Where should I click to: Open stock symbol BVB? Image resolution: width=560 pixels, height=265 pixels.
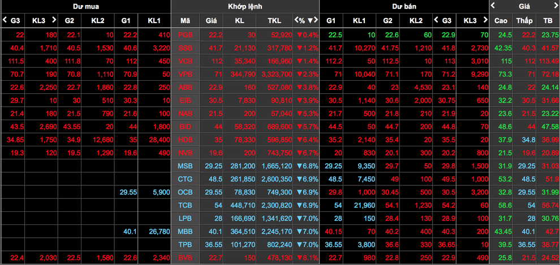coord(185,258)
